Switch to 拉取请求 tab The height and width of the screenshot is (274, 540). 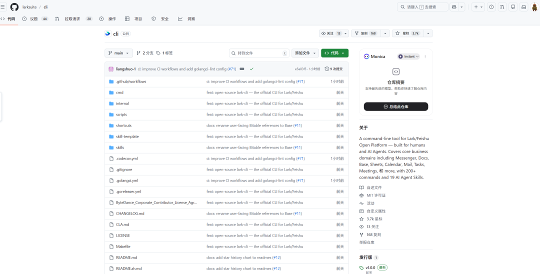click(x=73, y=19)
